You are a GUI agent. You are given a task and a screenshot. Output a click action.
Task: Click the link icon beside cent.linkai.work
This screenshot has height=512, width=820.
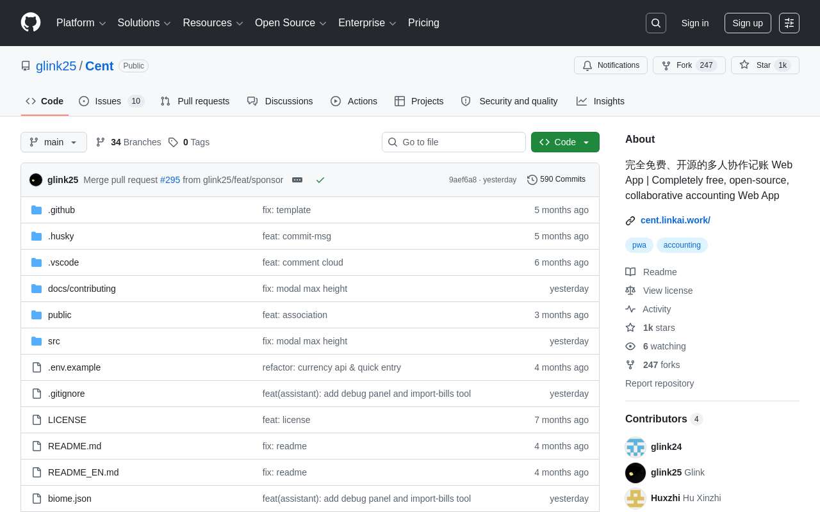click(x=630, y=221)
